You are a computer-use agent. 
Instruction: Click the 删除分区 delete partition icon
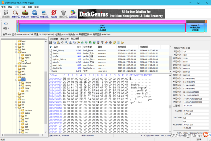[63, 14]
